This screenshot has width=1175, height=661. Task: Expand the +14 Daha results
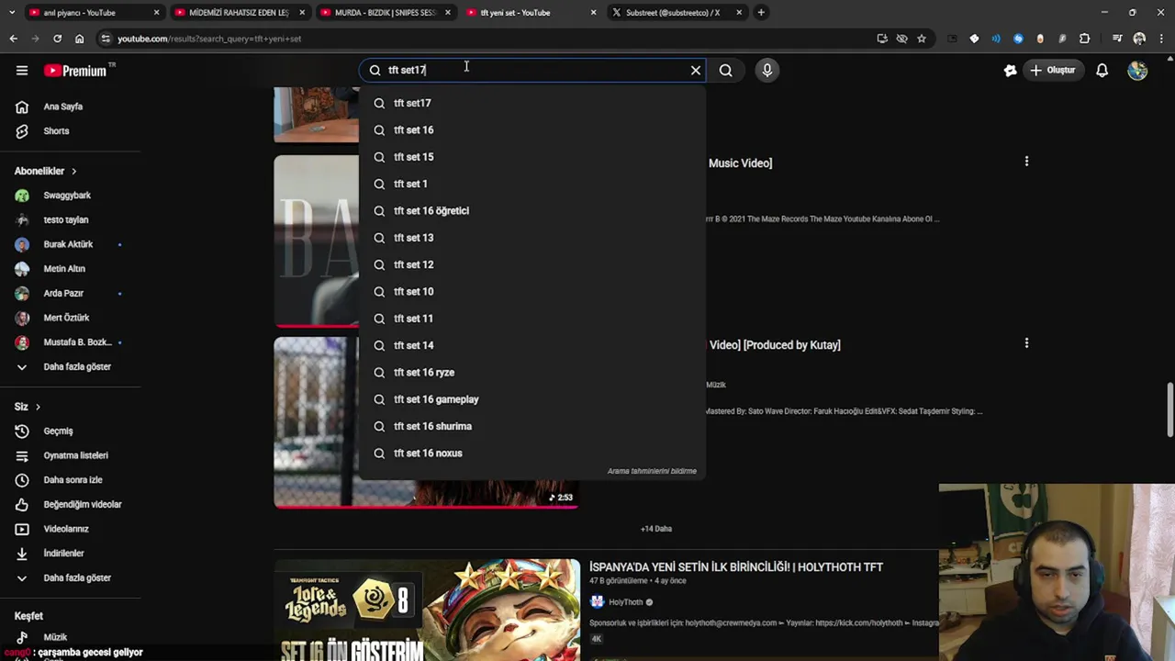(656, 529)
